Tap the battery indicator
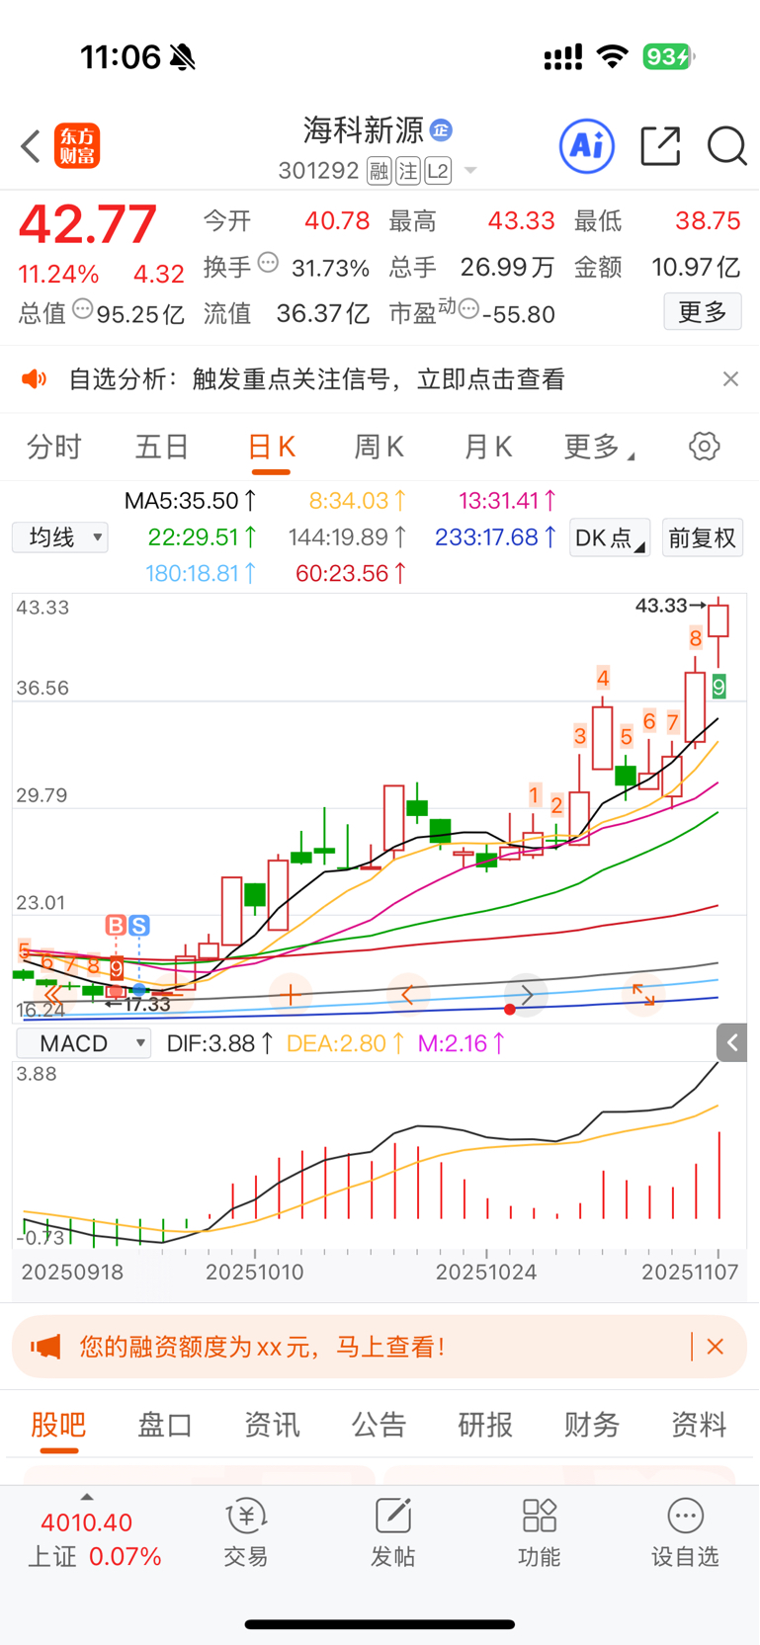This screenshot has height=1645, width=760. [668, 57]
